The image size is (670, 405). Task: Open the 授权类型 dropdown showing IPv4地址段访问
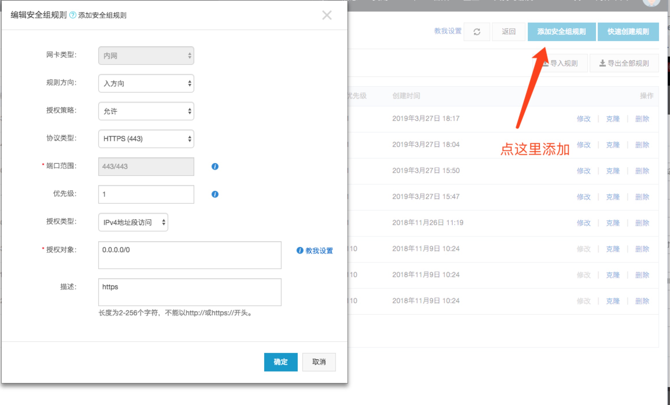133,222
